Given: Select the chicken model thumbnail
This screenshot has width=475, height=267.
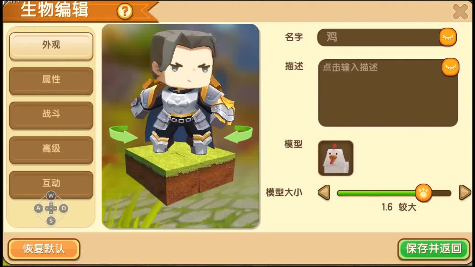Looking at the screenshot, I should click(x=335, y=158).
